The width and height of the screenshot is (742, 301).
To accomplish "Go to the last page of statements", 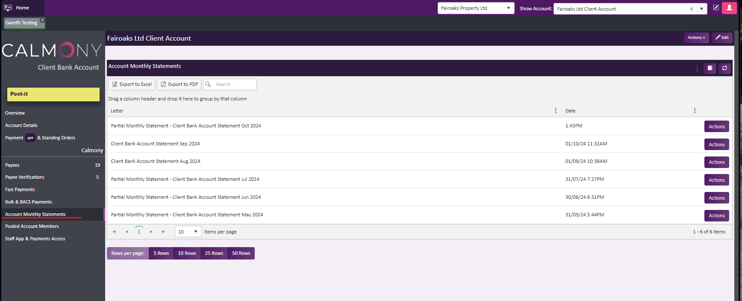I will pos(163,232).
